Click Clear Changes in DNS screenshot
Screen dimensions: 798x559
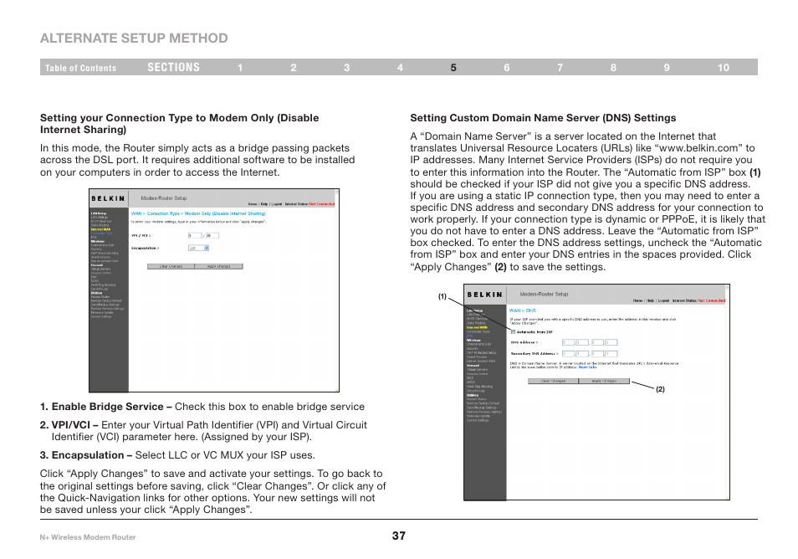pyautogui.click(x=553, y=381)
